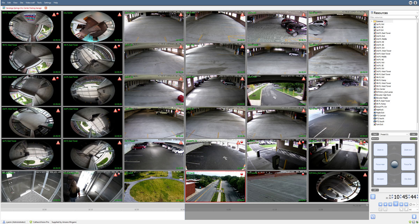Screen dimensions: 419x224
Task: Select PTZ North camera in the resource list
Action: pos(380,118)
